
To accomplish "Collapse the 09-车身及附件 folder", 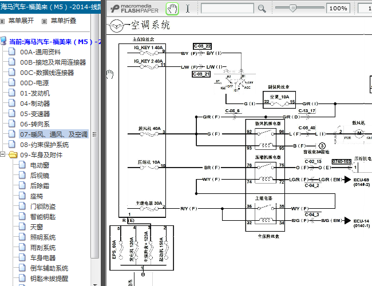I will tap(2, 154).
